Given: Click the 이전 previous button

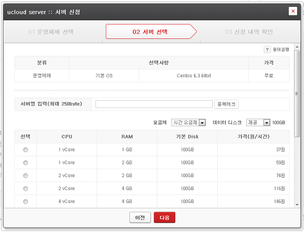Looking at the screenshot, I should tap(140, 217).
